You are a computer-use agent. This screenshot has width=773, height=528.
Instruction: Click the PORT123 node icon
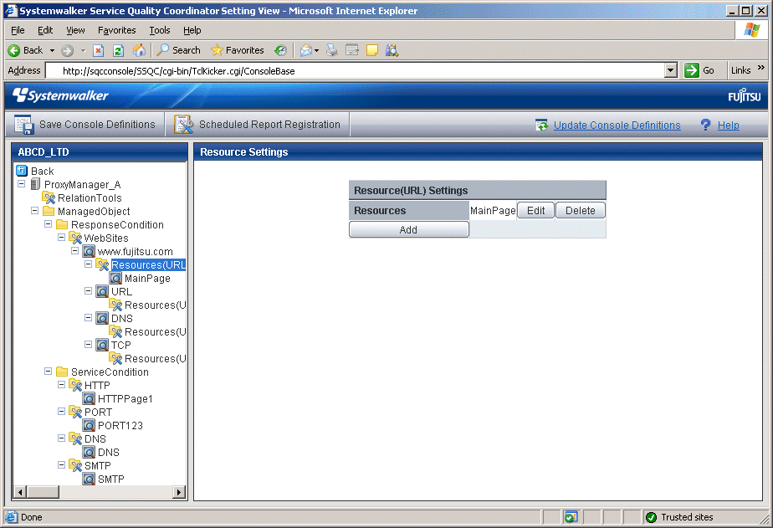89,425
